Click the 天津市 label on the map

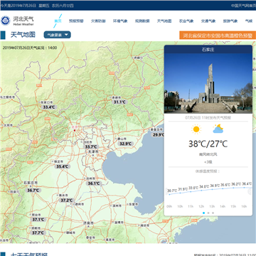coord(92,151)
